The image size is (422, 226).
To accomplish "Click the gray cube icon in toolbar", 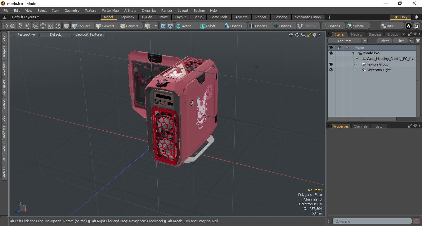I will [x=66, y=26].
